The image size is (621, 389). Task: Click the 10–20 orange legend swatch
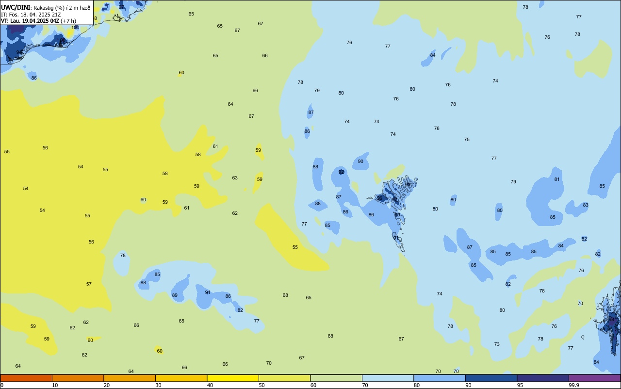(78, 378)
